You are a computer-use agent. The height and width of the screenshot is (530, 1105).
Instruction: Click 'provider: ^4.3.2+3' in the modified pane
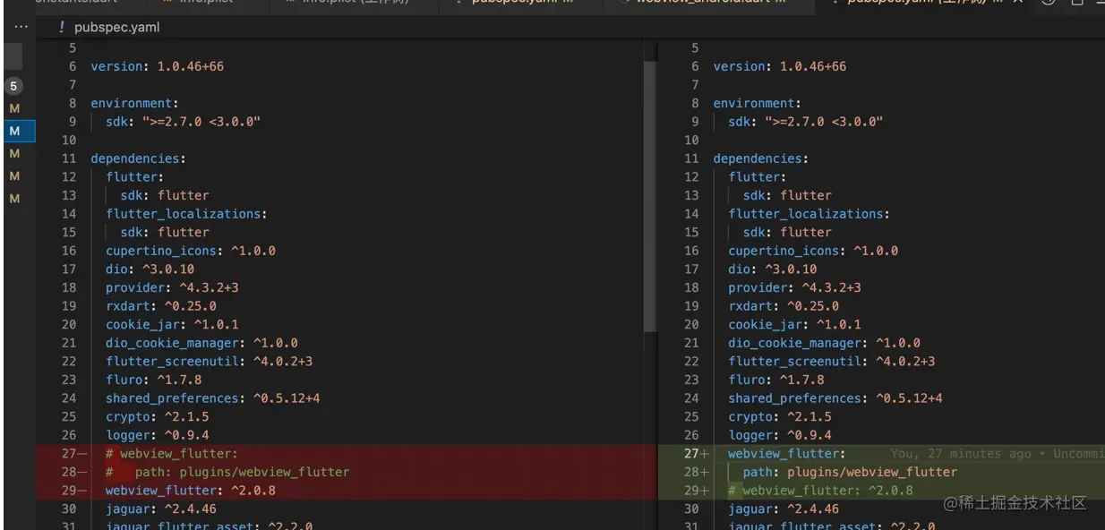coord(794,287)
